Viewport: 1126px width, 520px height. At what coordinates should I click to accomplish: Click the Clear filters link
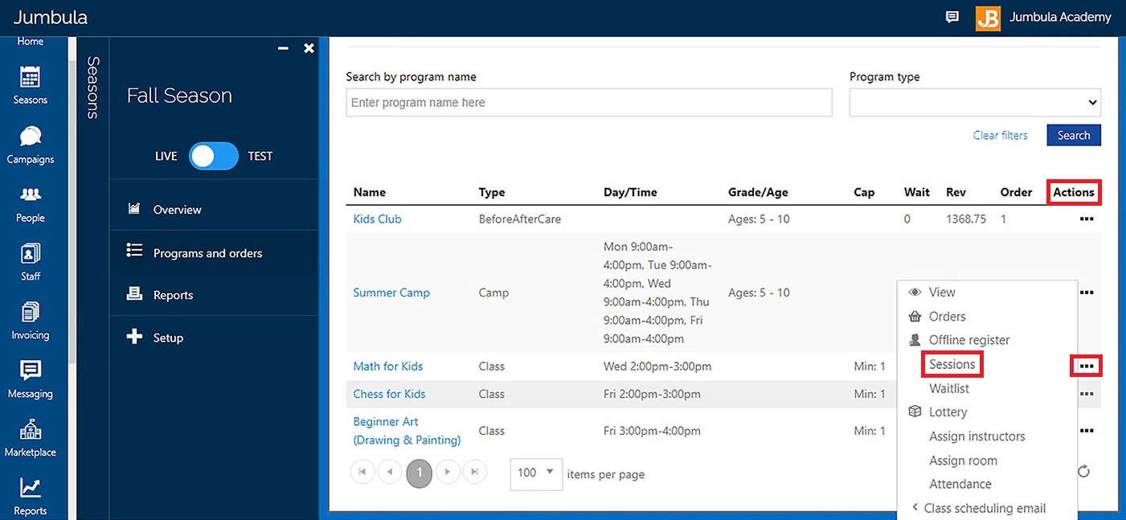tap(1000, 135)
